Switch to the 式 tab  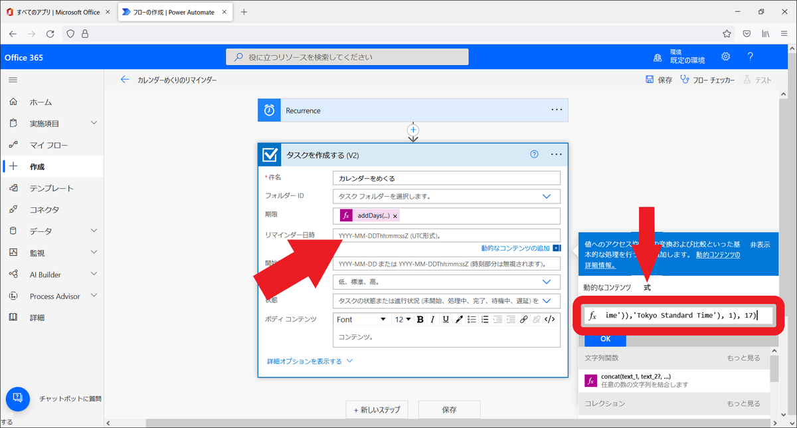pos(648,287)
